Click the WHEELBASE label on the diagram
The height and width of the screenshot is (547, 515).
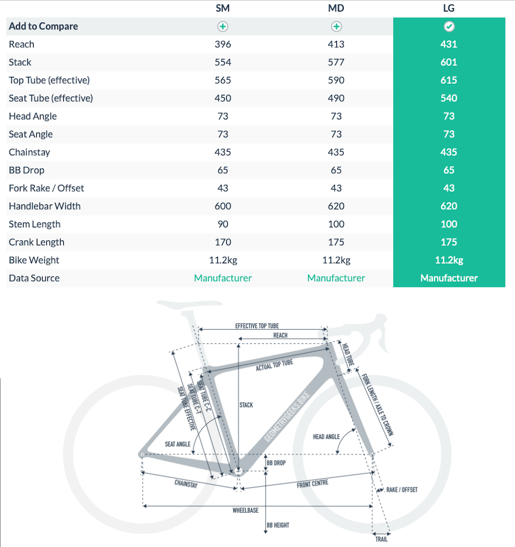click(245, 509)
